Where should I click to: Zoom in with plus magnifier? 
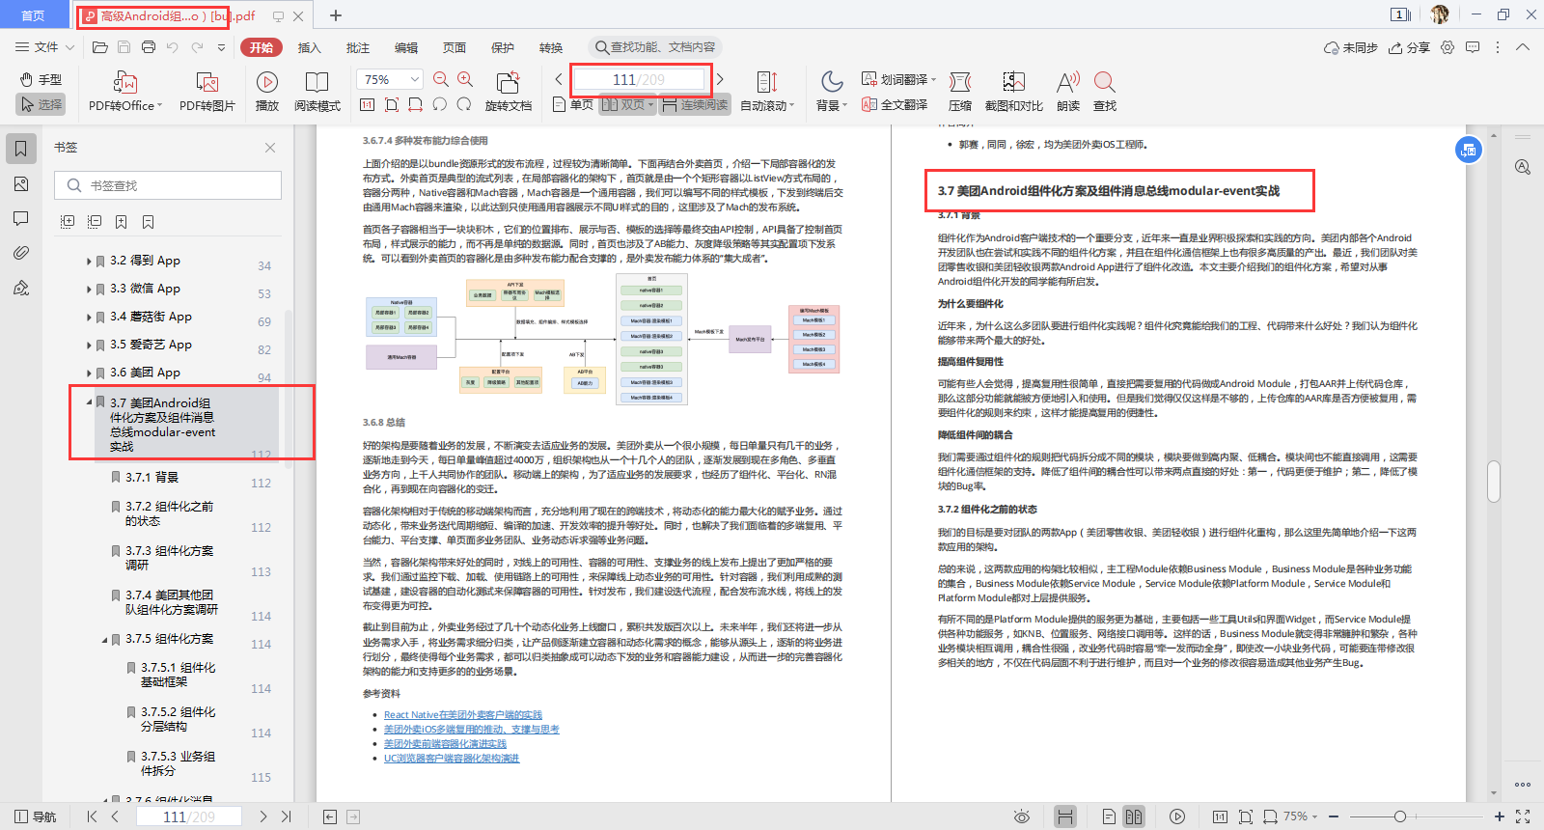coord(465,79)
